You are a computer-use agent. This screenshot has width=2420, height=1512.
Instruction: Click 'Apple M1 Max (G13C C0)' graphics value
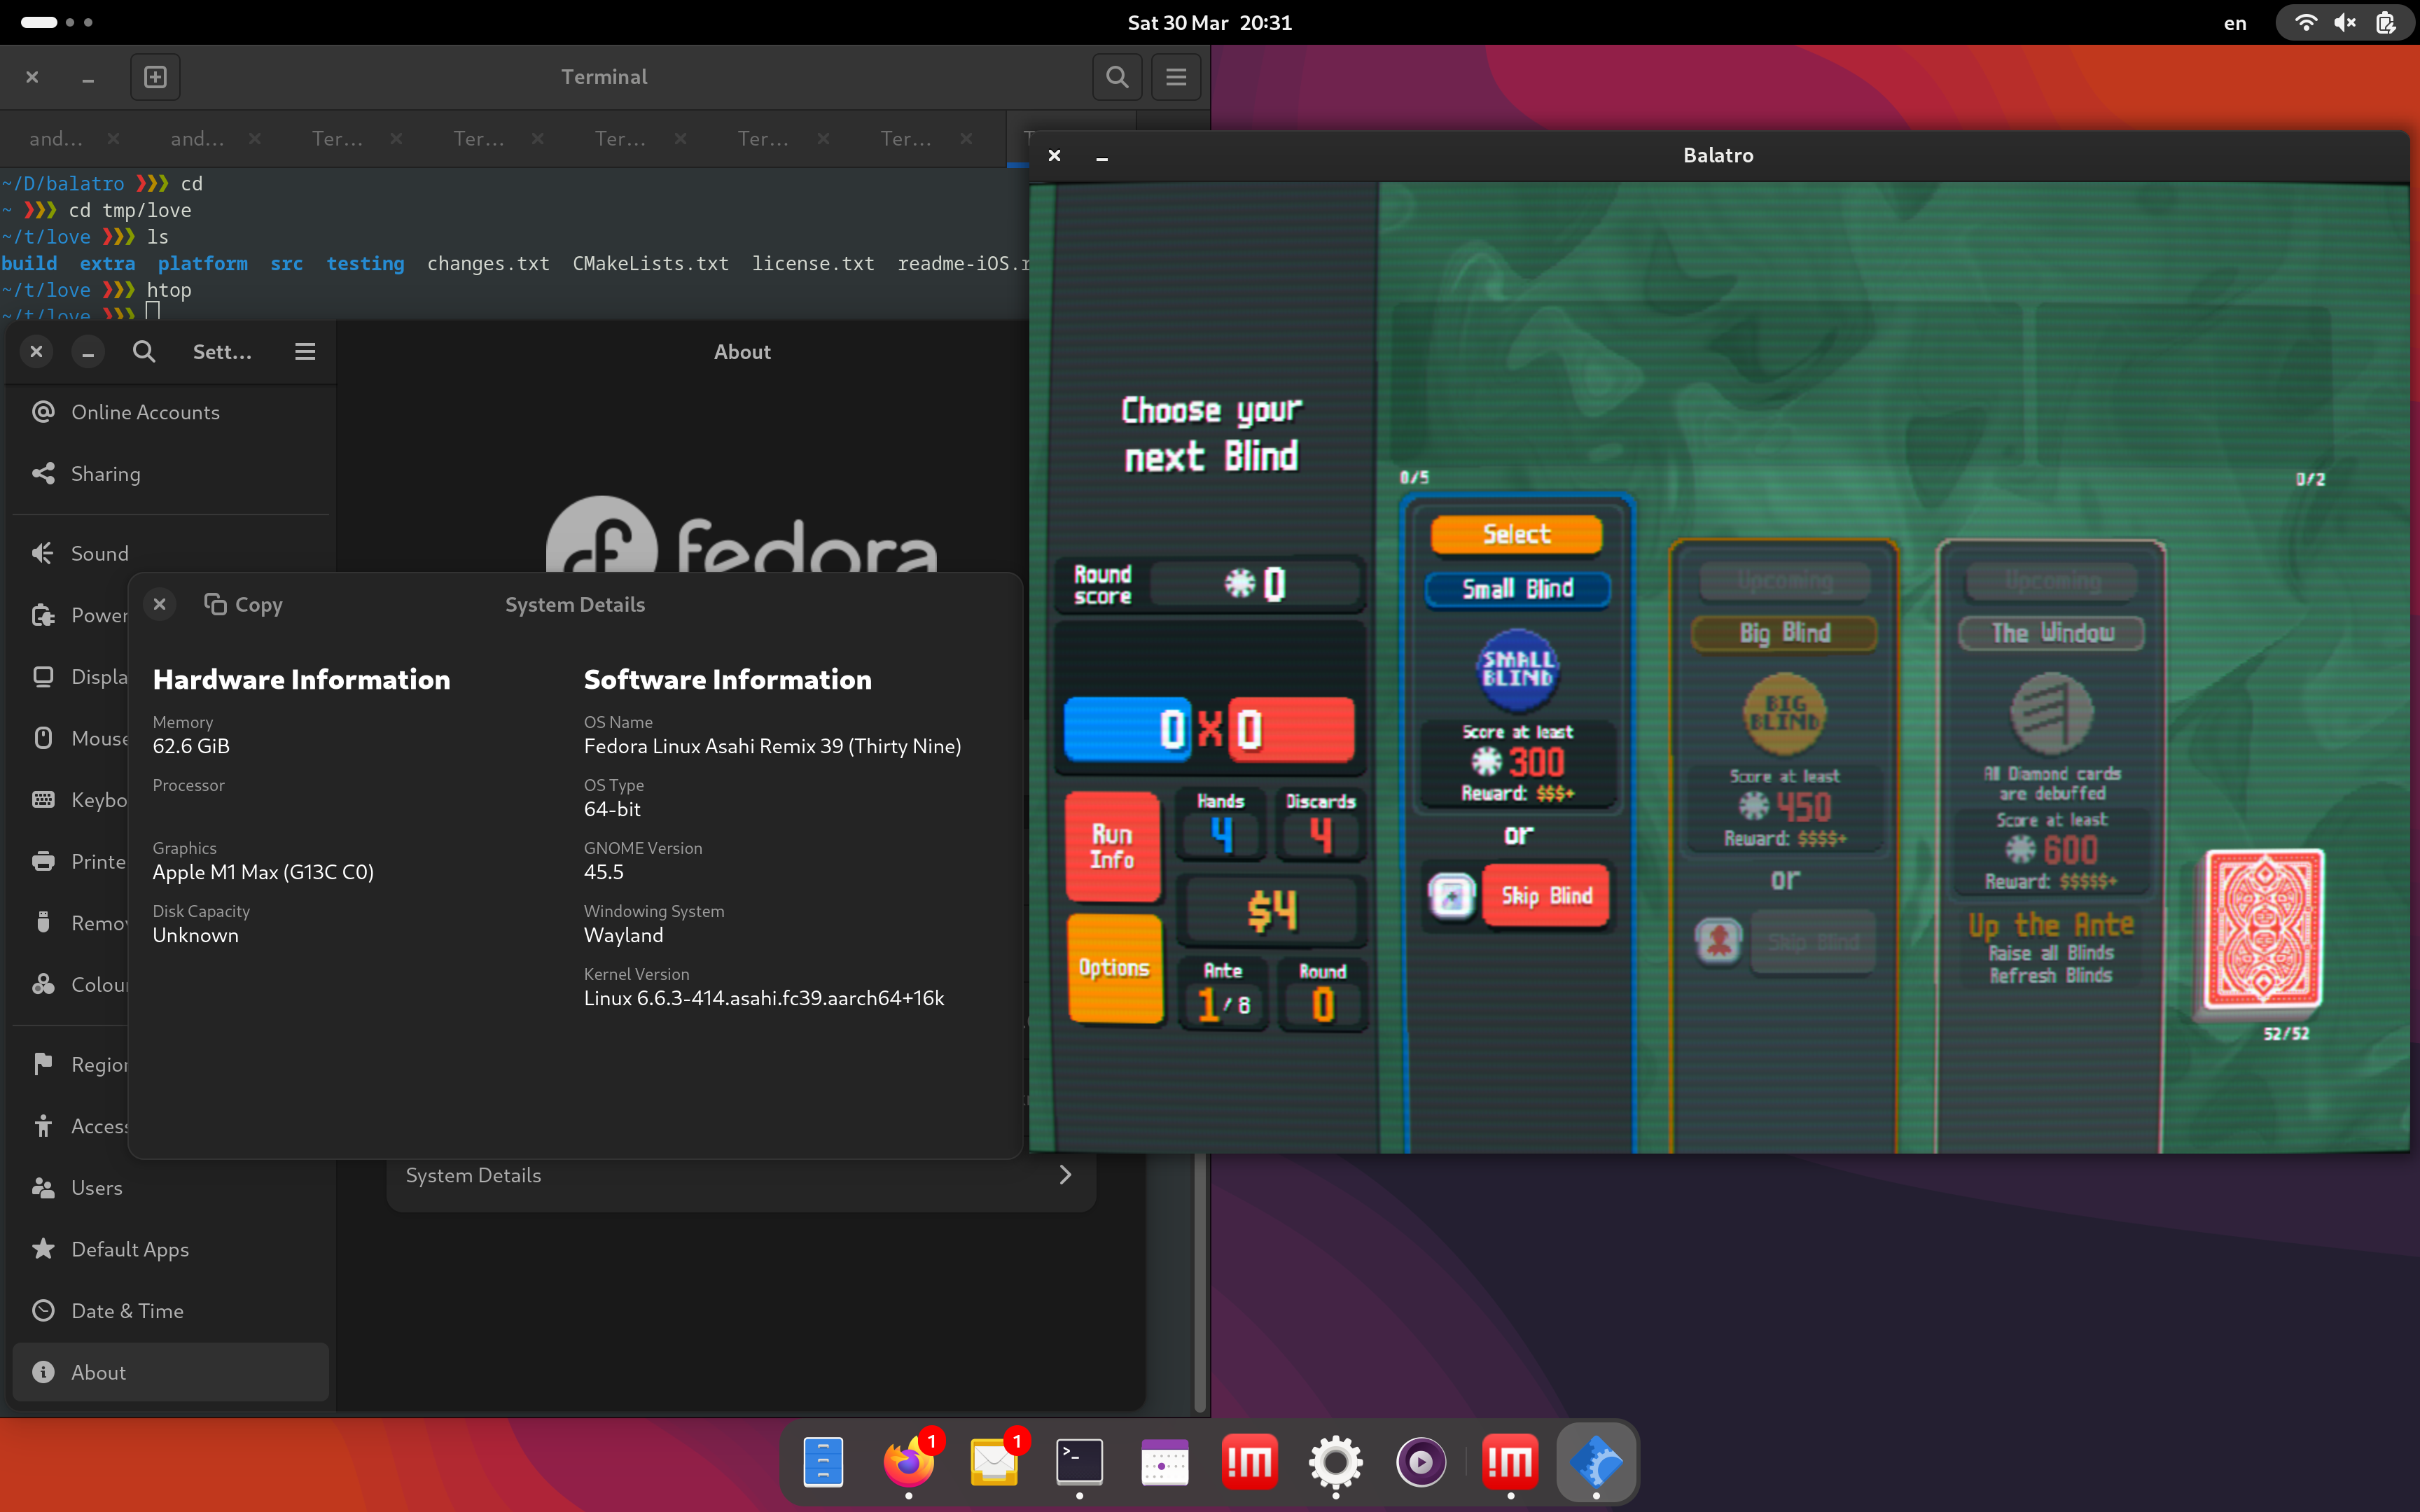point(263,872)
